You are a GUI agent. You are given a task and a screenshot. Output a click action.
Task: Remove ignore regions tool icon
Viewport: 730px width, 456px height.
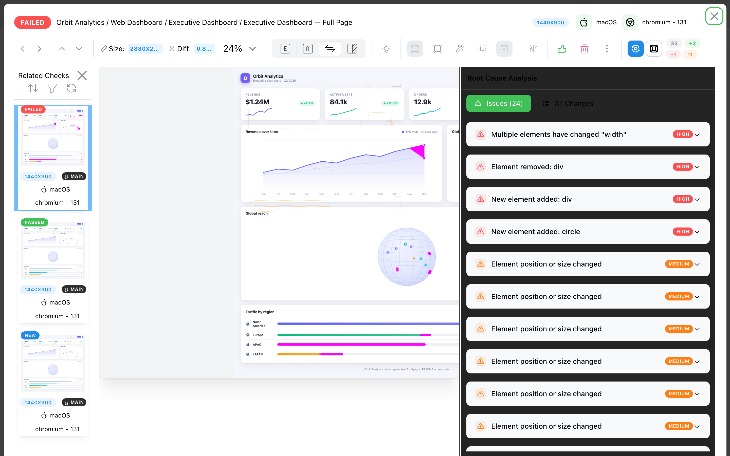coord(415,49)
